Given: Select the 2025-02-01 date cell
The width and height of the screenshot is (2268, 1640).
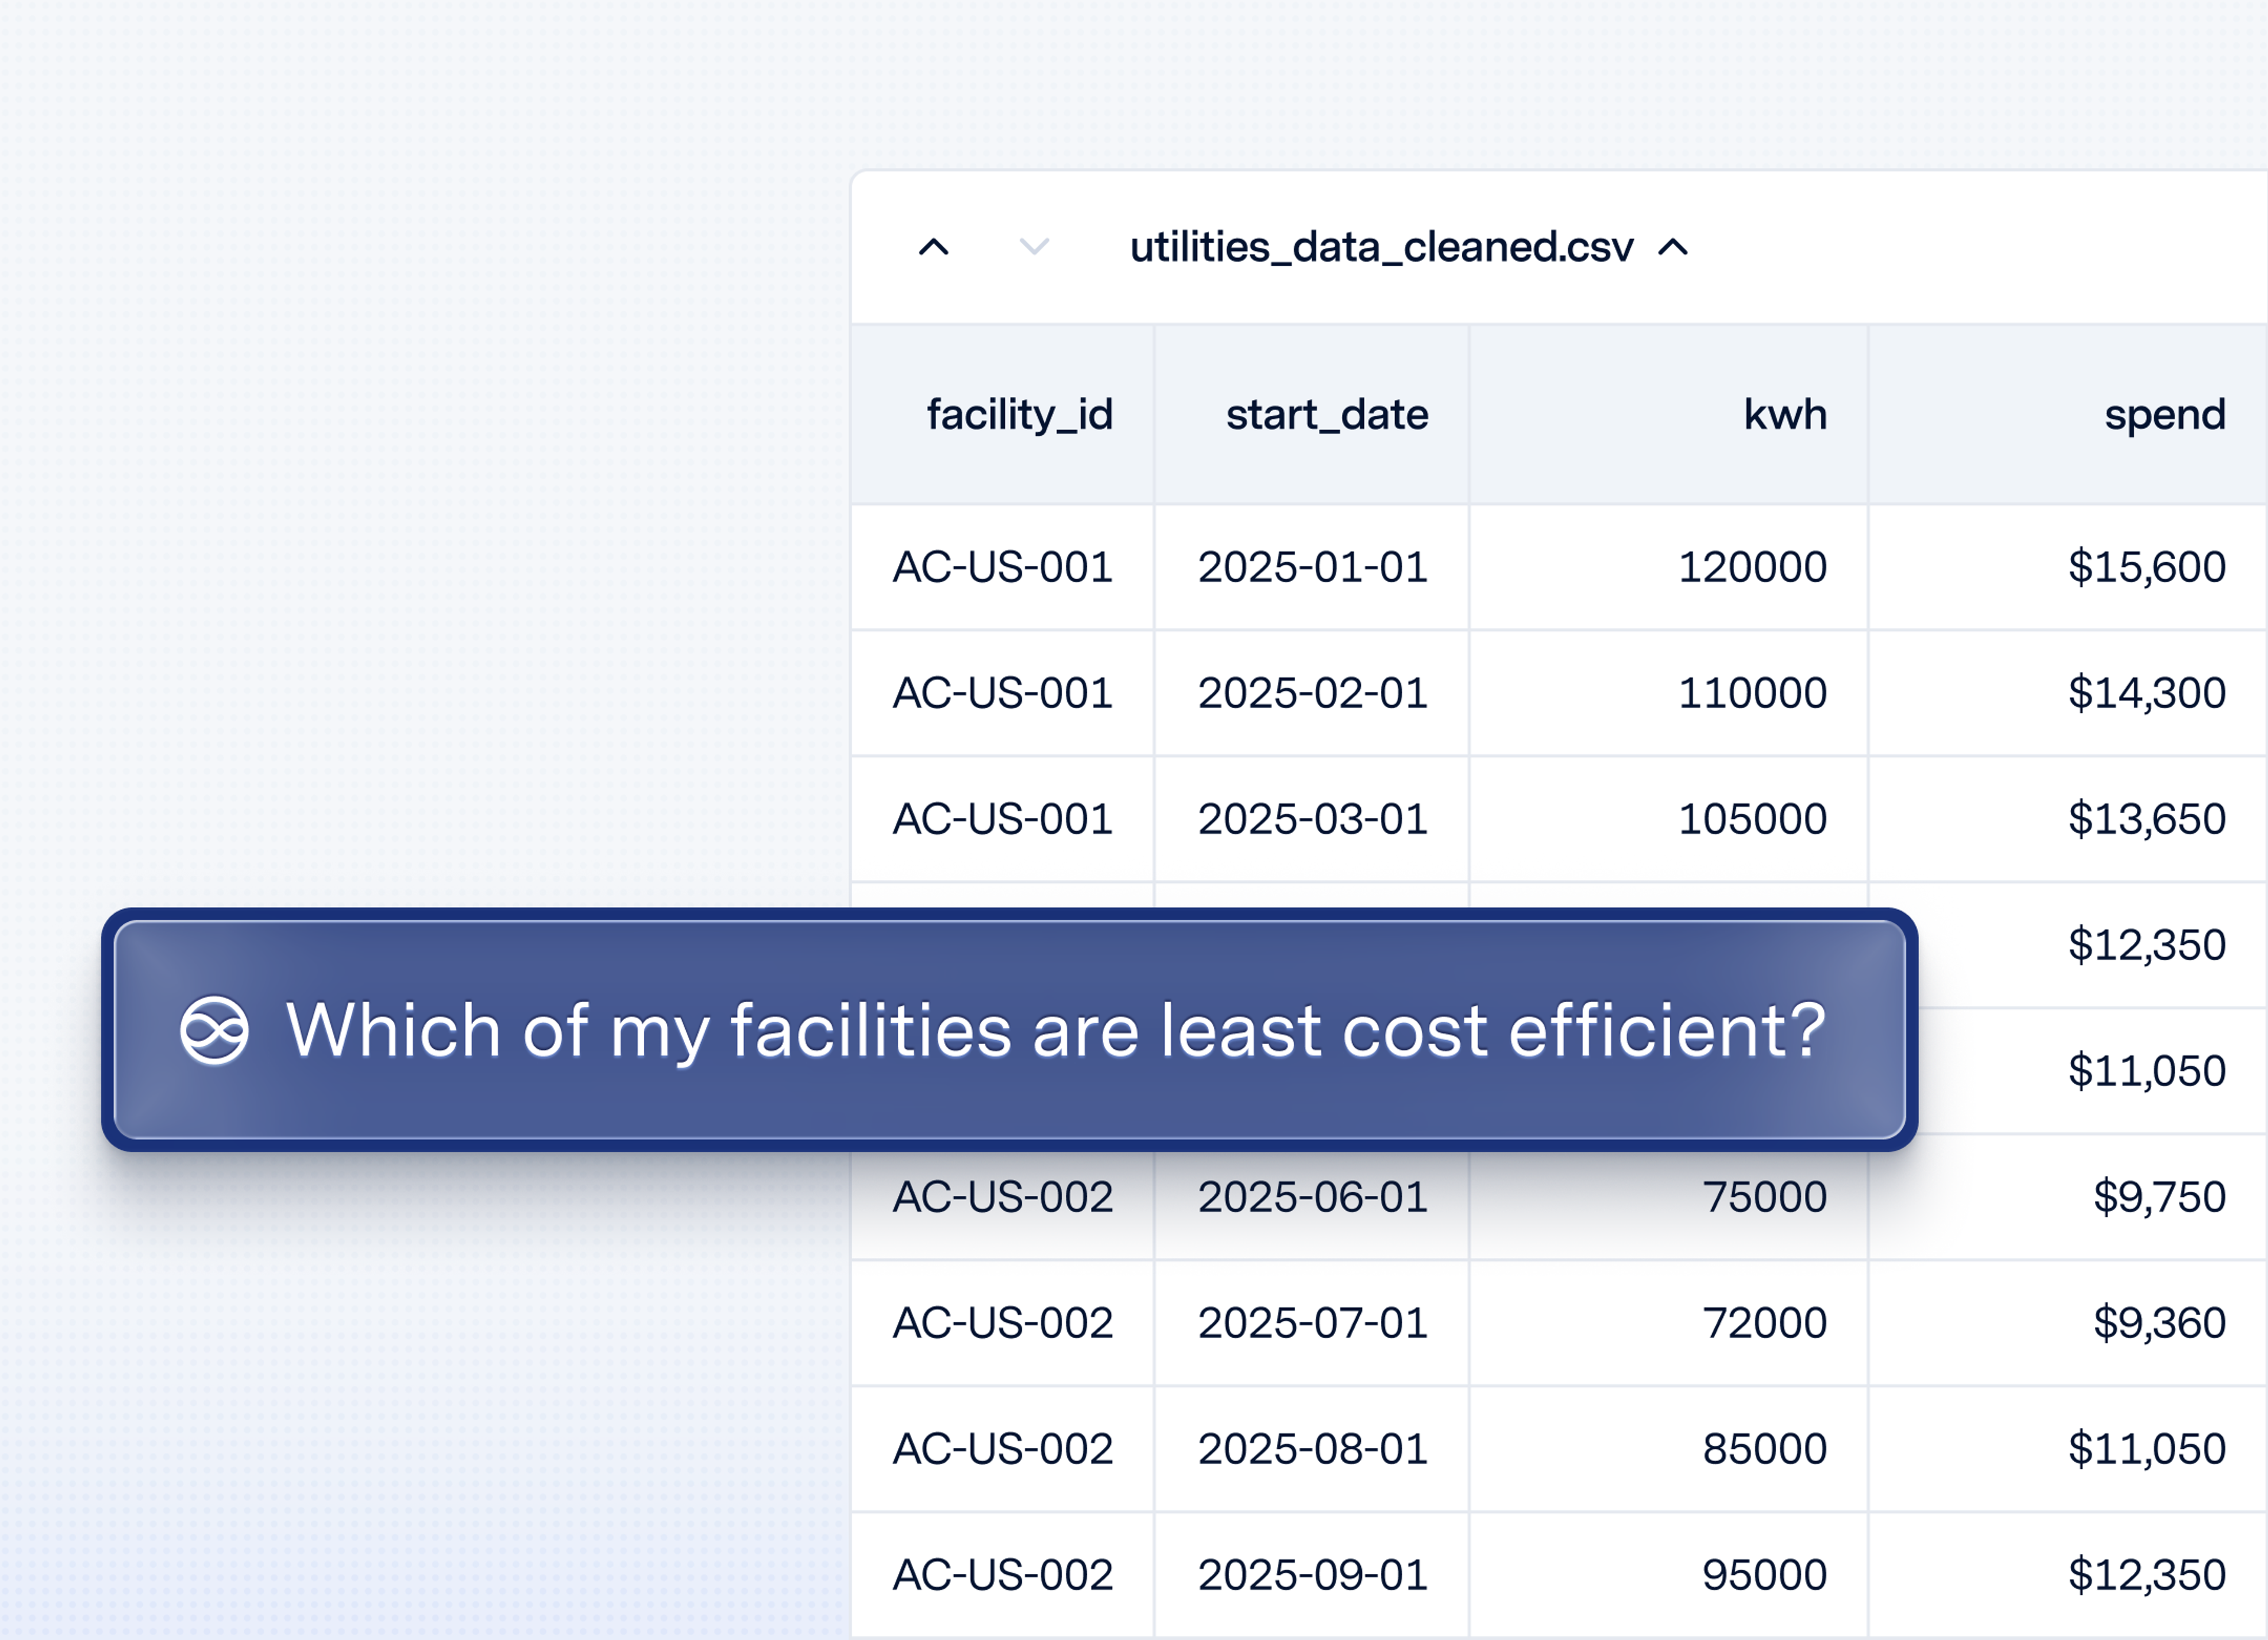Looking at the screenshot, I should [1312, 693].
